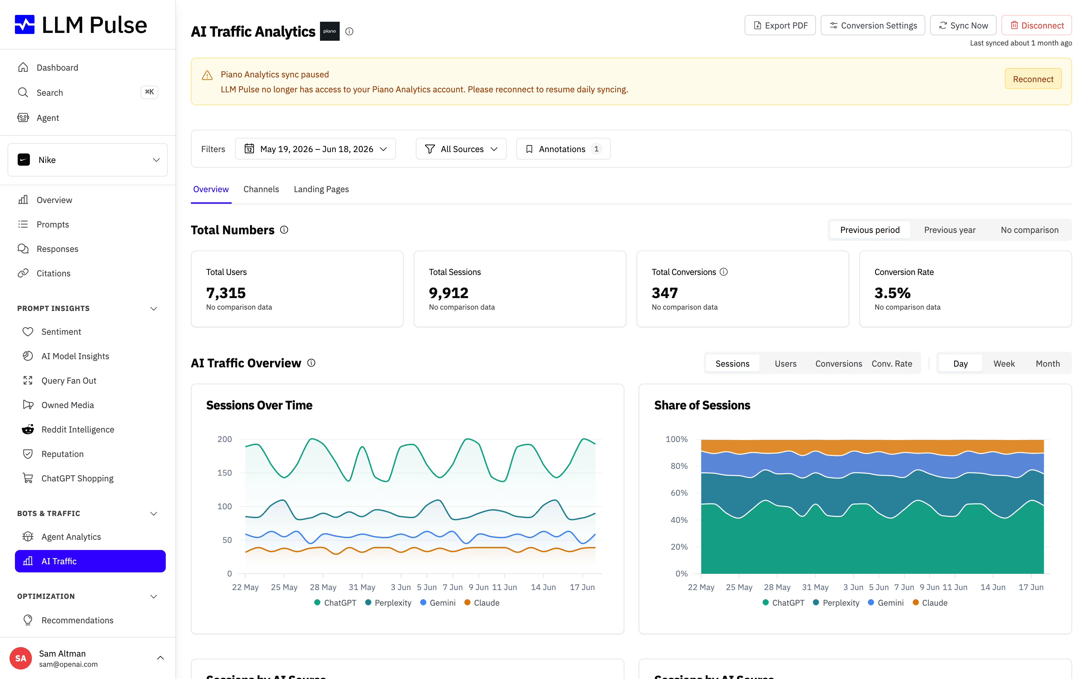Click the info icon beside Piano logo
This screenshot has width=1087, height=679.
click(x=350, y=32)
